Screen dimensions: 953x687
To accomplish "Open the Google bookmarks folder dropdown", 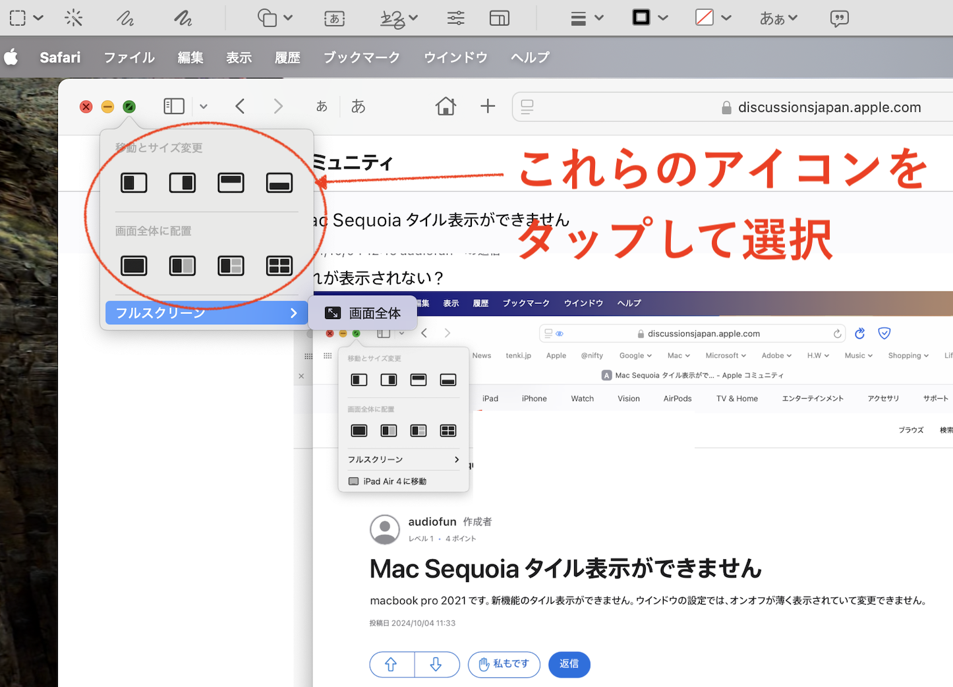I will coord(635,355).
